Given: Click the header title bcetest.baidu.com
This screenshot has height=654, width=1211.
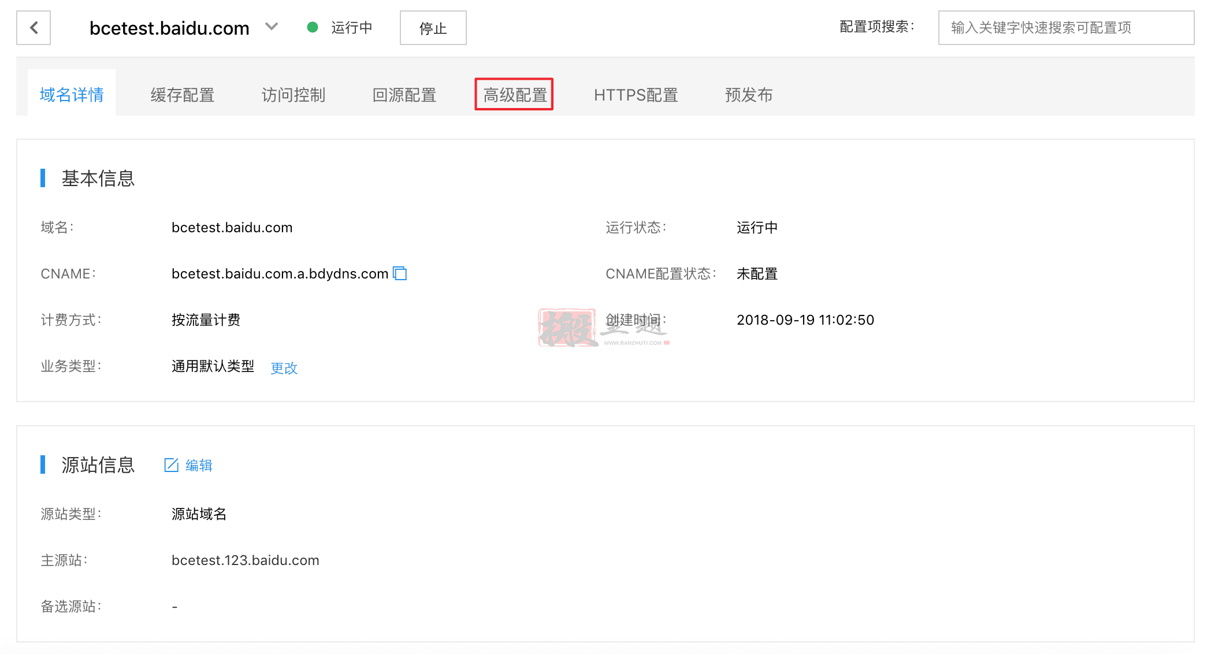Looking at the screenshot, I should [x=169, y=28].
